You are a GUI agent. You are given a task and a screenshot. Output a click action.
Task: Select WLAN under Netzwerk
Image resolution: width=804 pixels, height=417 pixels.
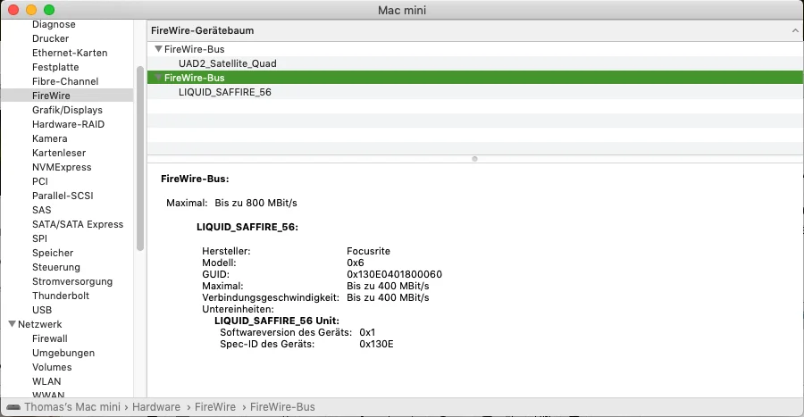(46, 381)
